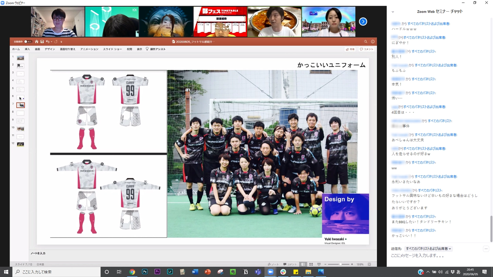This screenshot has width=493, height=277.
Task: Open the デザイン ribbon tab
Action: point(50,49)
